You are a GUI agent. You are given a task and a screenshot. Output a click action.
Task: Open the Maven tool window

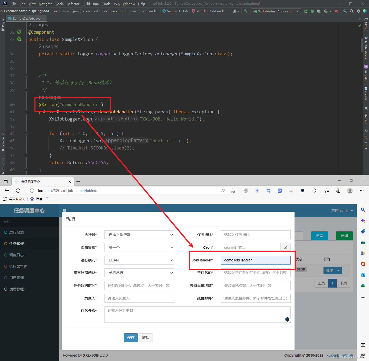(366, 24)
